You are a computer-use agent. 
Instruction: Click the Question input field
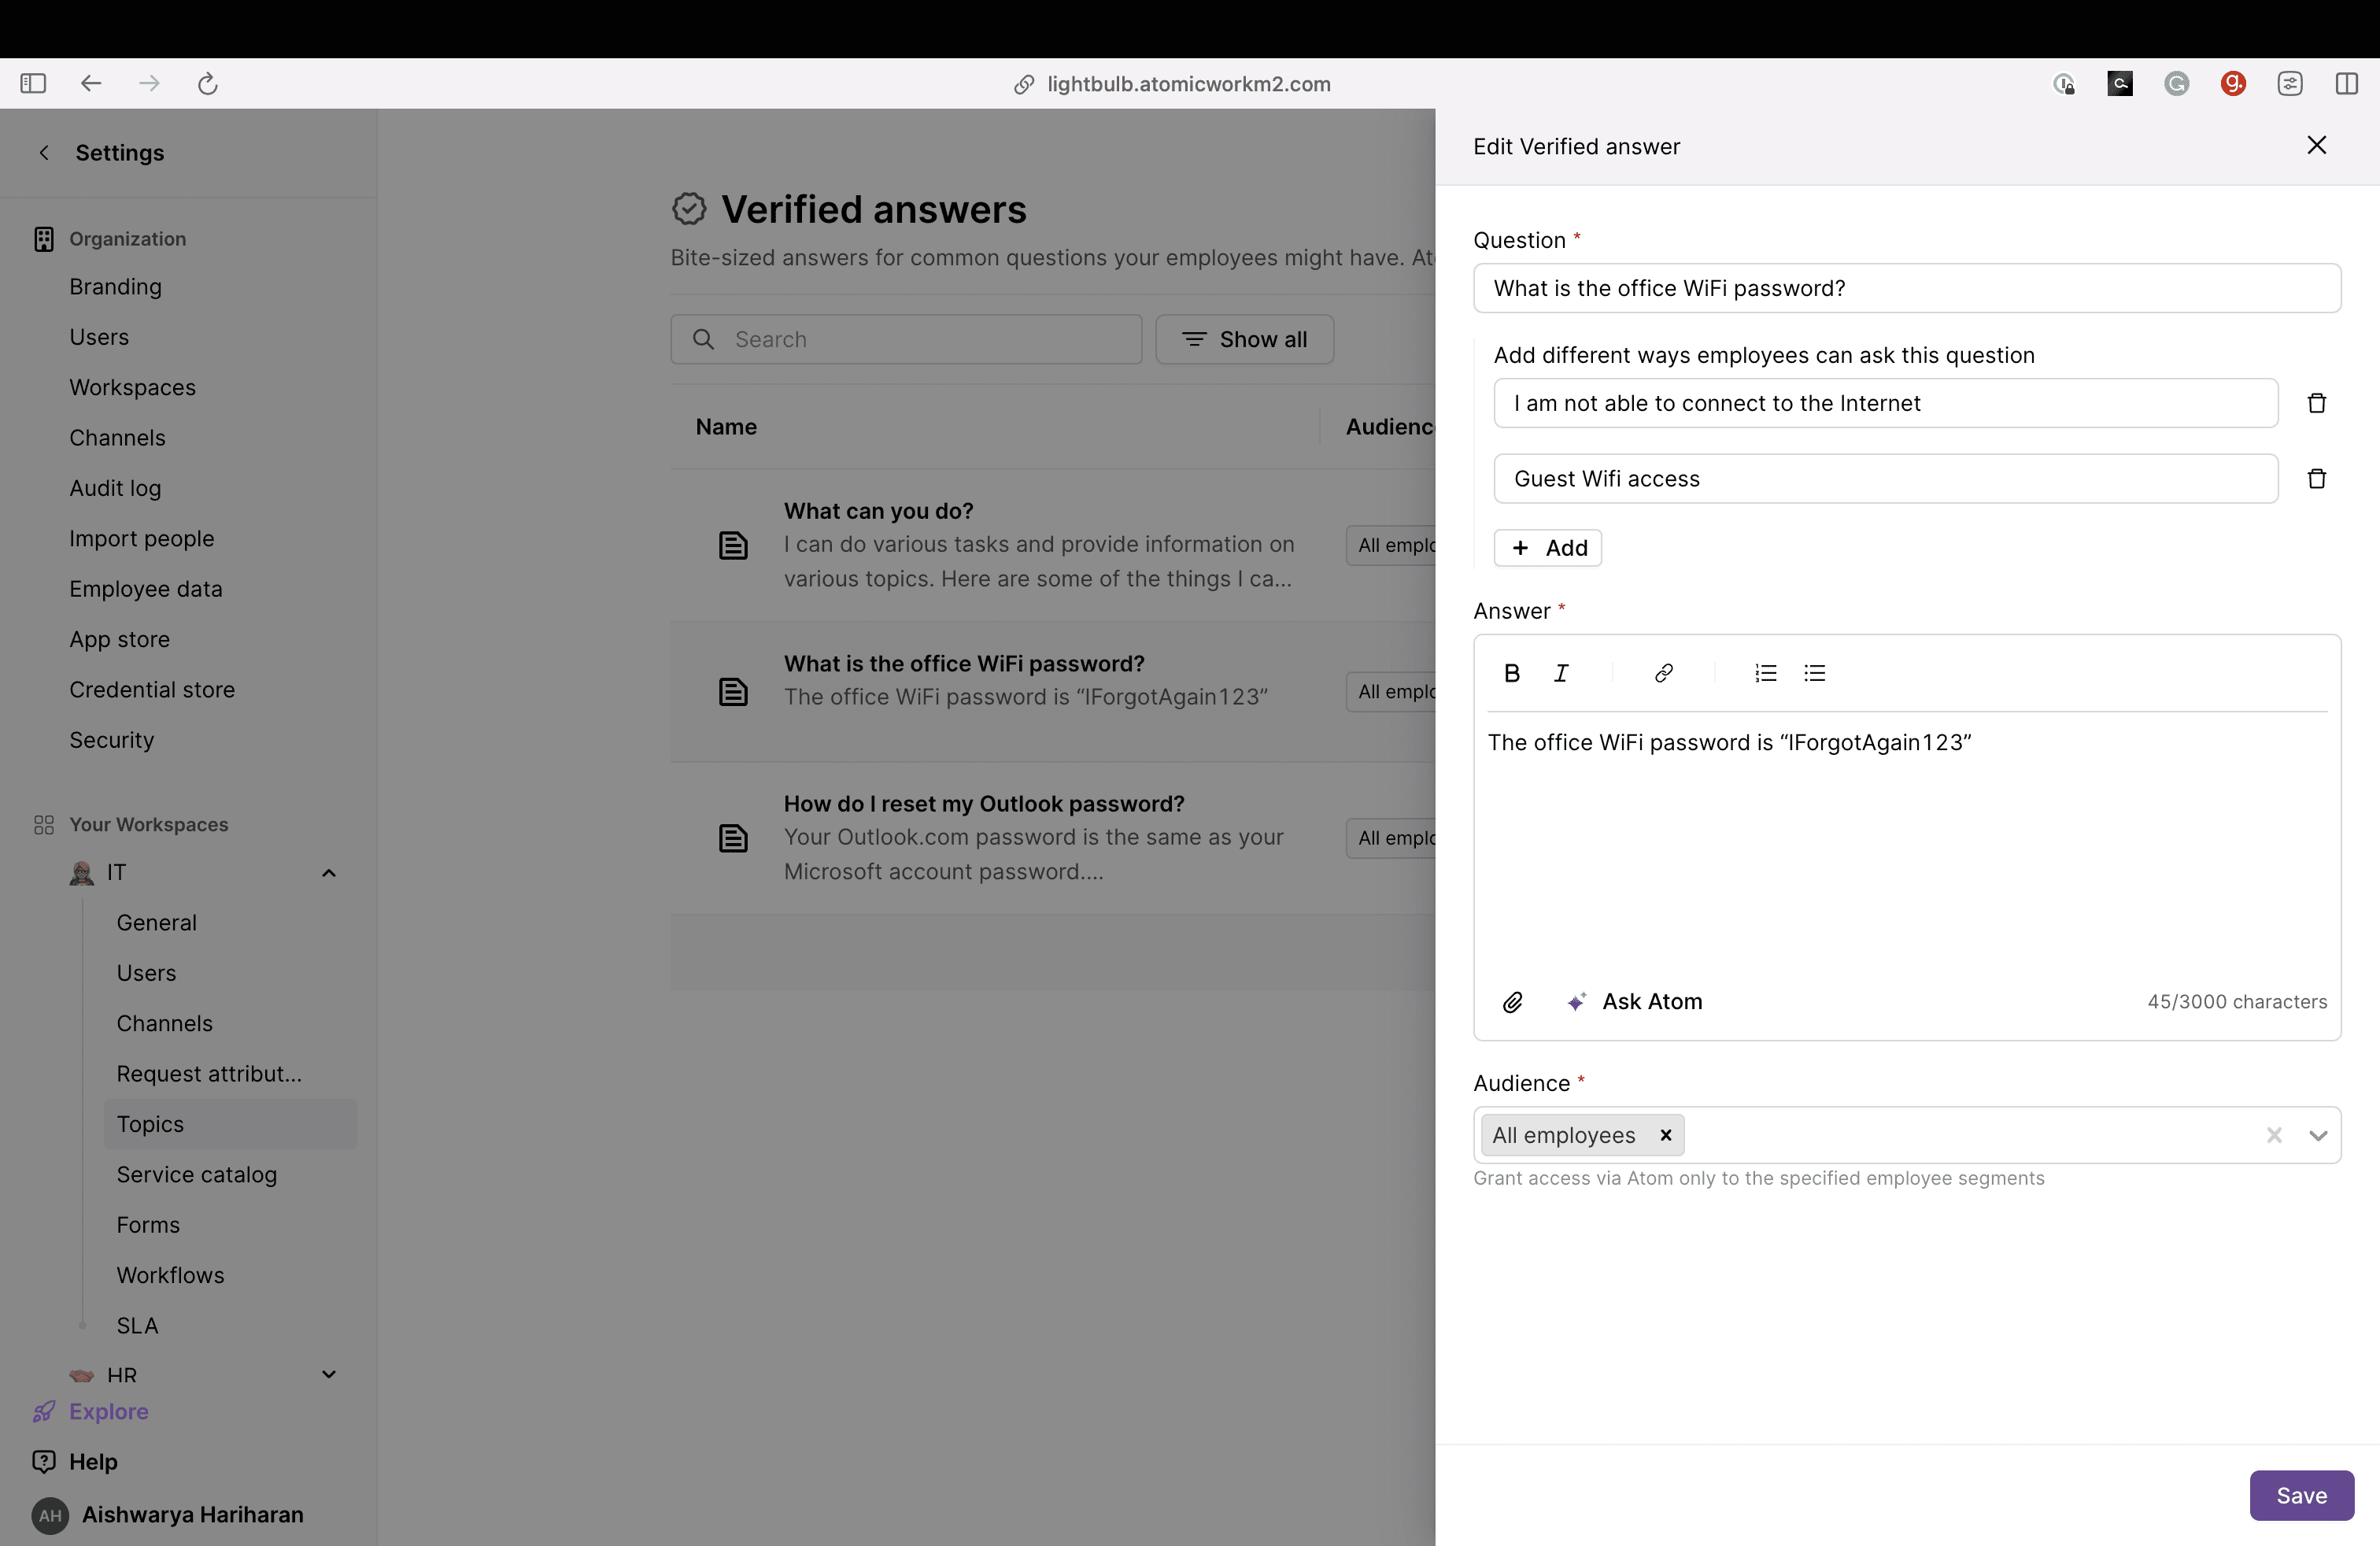click(1907, 289)
